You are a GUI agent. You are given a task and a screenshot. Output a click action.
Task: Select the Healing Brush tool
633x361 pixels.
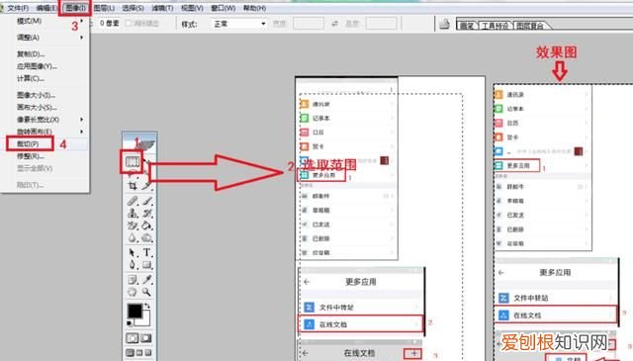click(x=133, y=201)
